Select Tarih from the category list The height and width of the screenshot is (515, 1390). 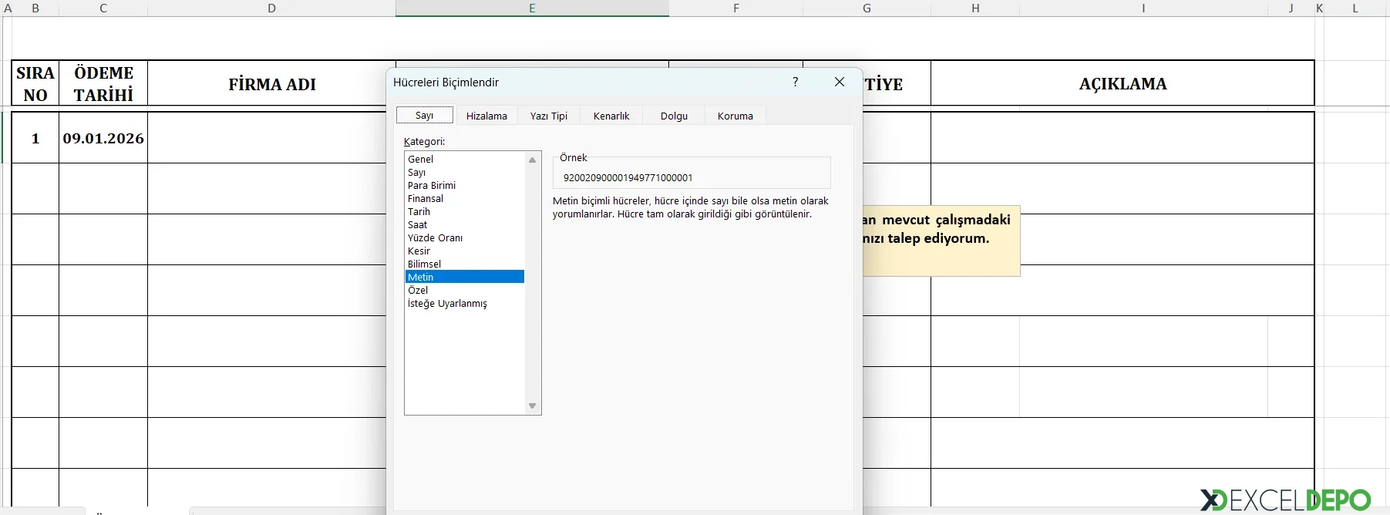(419, 211)
